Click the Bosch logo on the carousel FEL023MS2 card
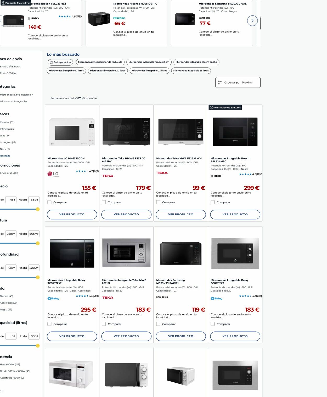The height and width of the screenshot is (397, 327). (33, 18)
